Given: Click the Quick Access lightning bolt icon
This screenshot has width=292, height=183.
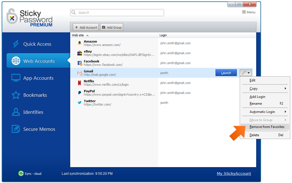Looking at the screenshot, I should (16, 44).
